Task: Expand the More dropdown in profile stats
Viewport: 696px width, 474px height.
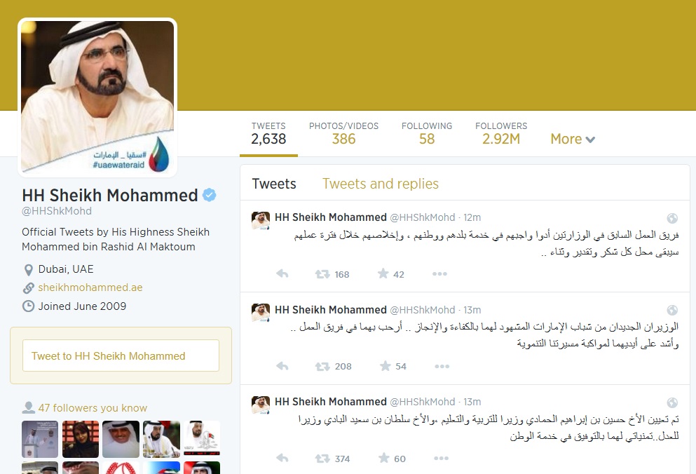Action: (x=573, y=139)
